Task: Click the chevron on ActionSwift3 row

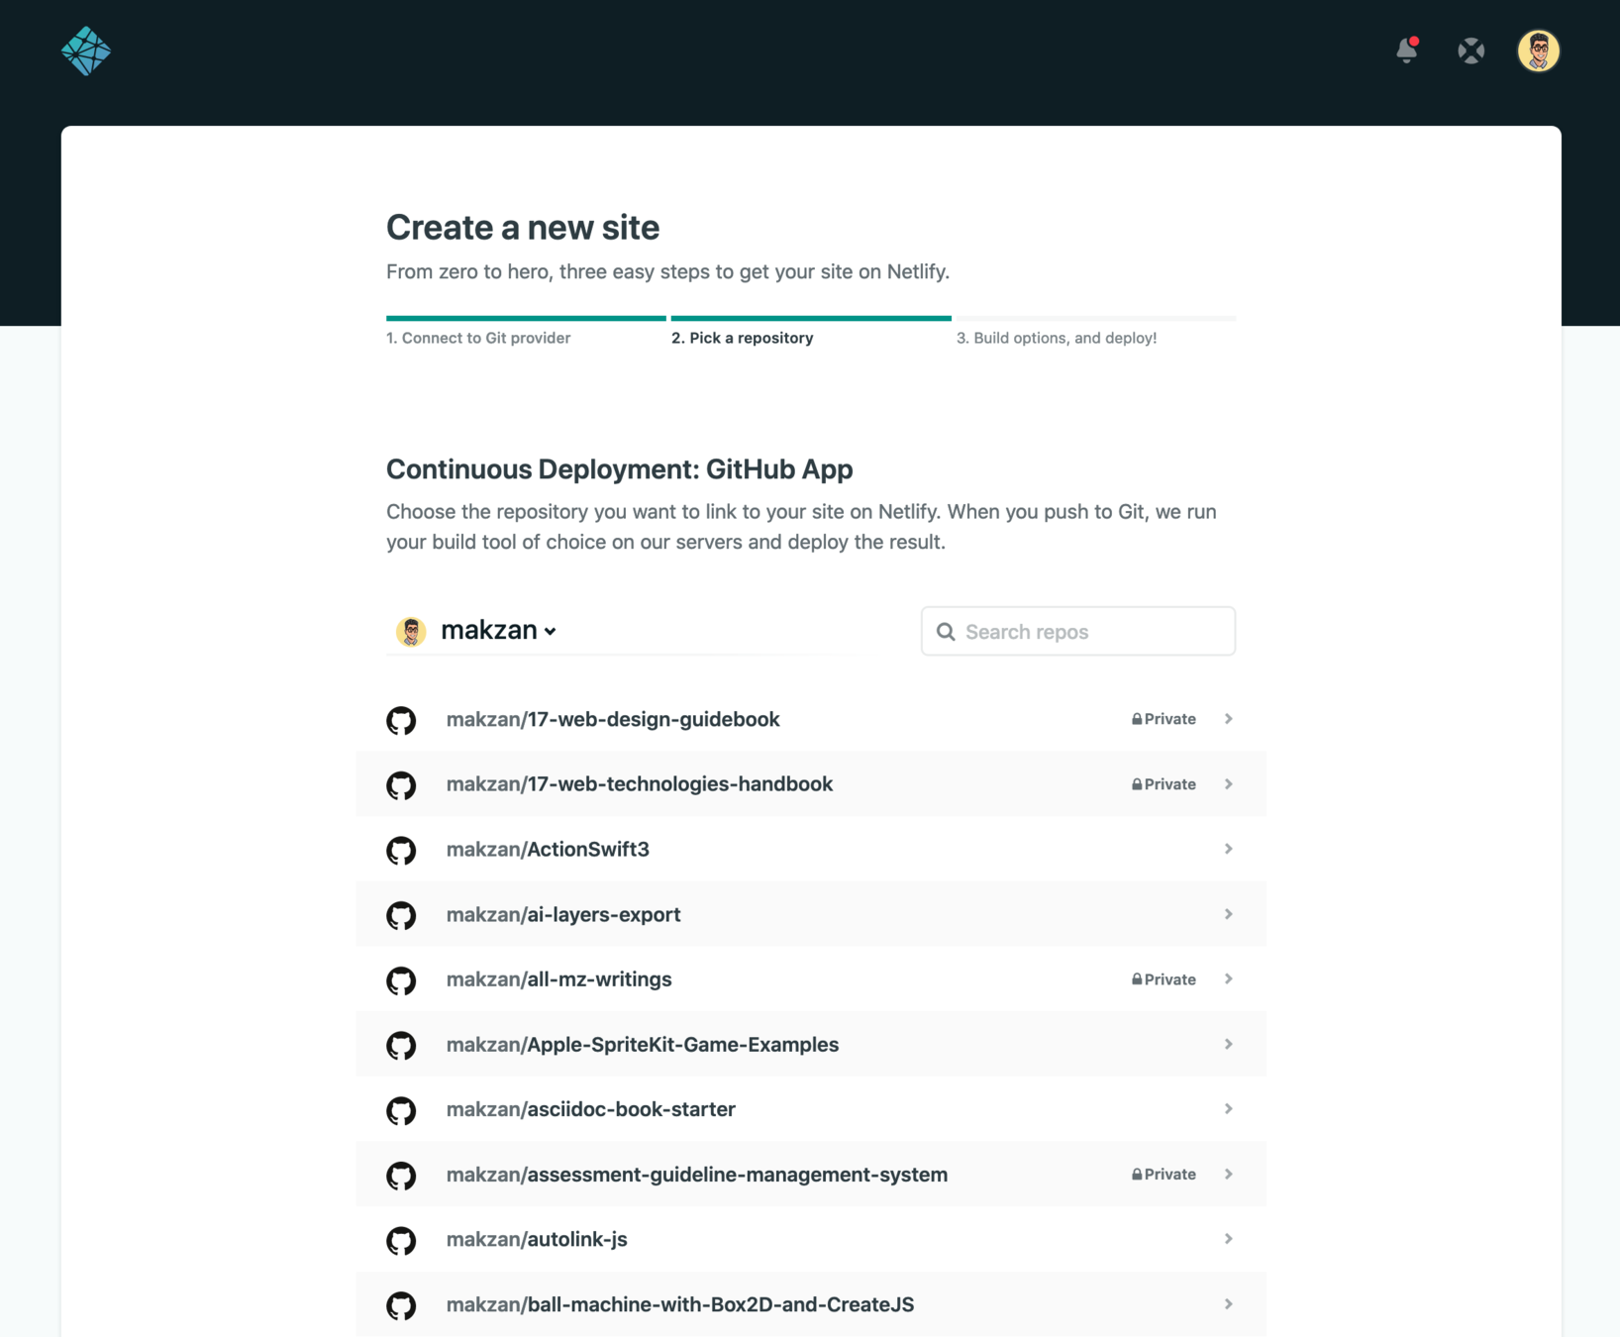Action: [x=1228, y=849]
